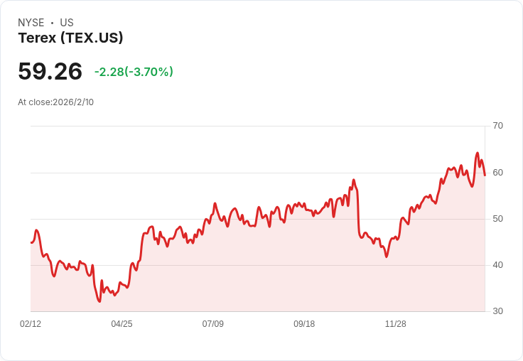Click the 70 price axis label
The image size is (523, 361).
(497, 126)
